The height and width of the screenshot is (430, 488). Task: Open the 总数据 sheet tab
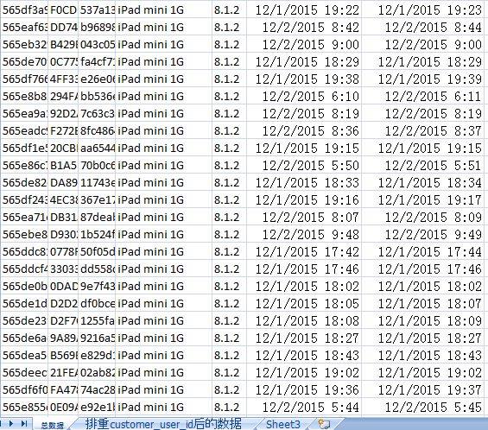[x=52, y=425]
